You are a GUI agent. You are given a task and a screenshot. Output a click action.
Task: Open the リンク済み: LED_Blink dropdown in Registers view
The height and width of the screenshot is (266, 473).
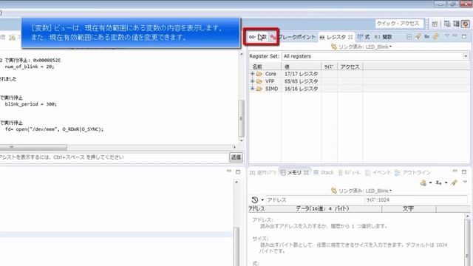tap(365, 47)
